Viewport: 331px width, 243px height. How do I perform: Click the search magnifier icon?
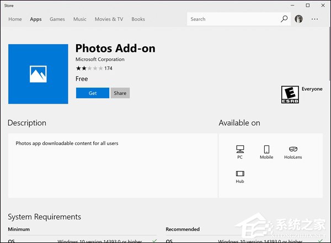coord(284,19)
